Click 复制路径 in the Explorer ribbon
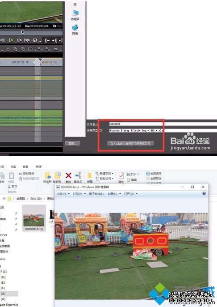This screenshot has height=307, width=217. 26,174
